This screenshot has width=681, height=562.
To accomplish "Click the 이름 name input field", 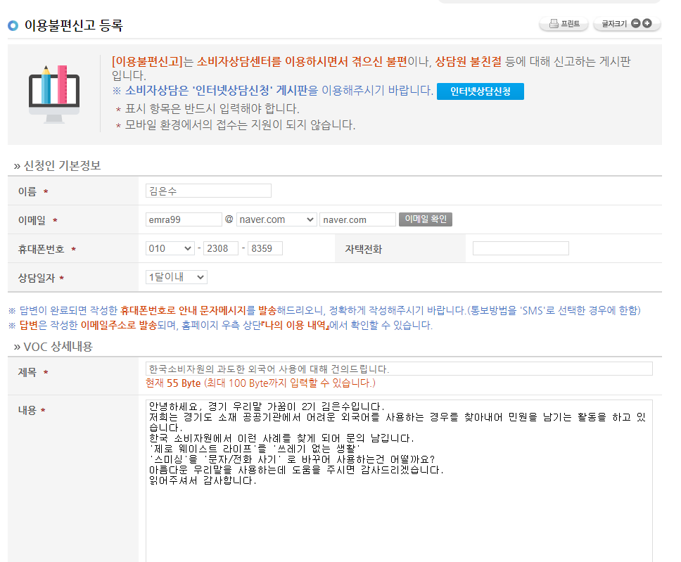I will tap(208, 191).
